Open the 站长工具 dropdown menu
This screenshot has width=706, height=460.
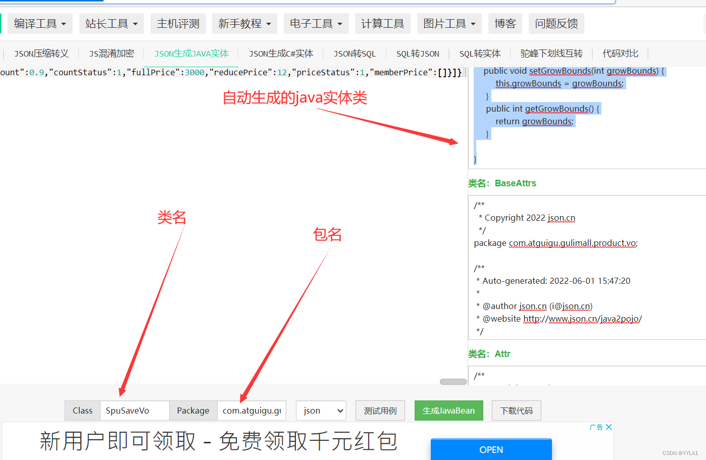coord(112,24)
